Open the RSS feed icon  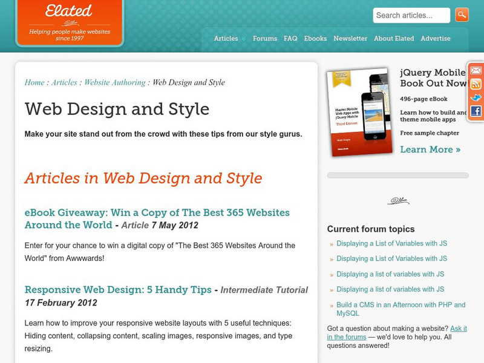pyautogui.click(x=476, y=84)
